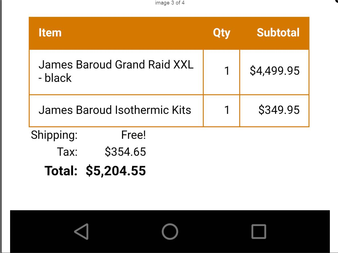Select James Baroud Isothermic Kits item
The height and width of the screenshot is (253, 338).
tap(115, 110)
